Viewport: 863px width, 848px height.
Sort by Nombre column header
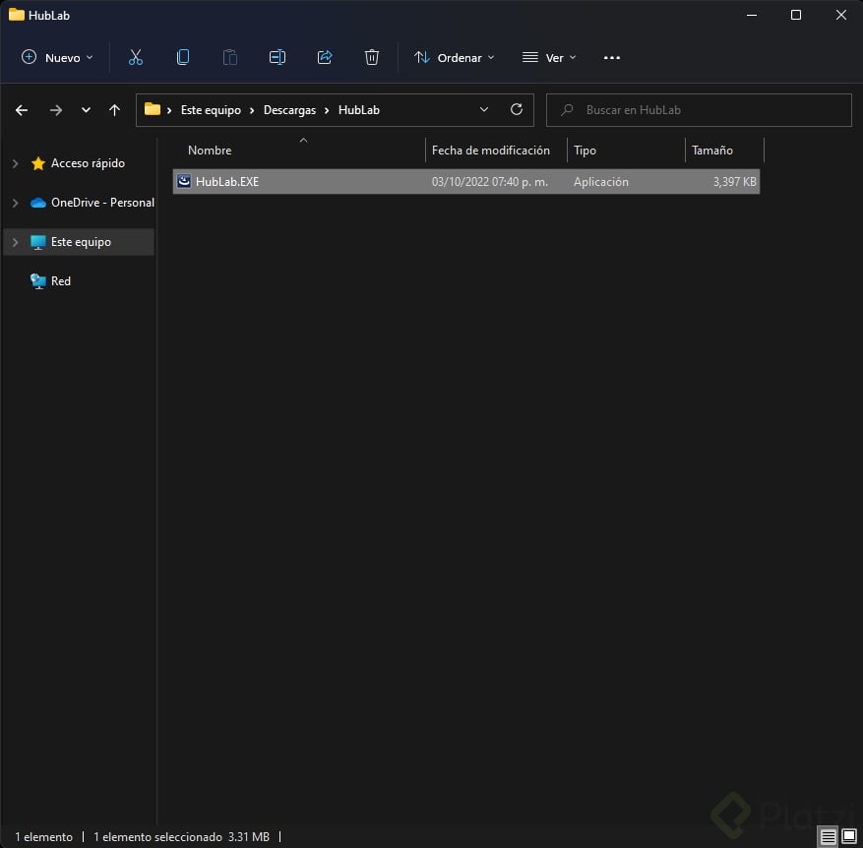tap(298, 151)
